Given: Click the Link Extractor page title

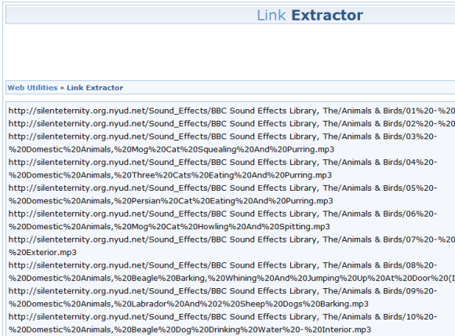Looking at the screenshot, I should click(310, 15).
